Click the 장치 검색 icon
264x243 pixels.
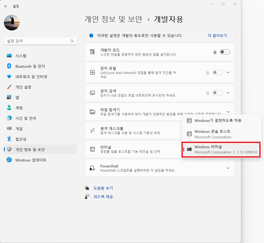tap(92, 93)
